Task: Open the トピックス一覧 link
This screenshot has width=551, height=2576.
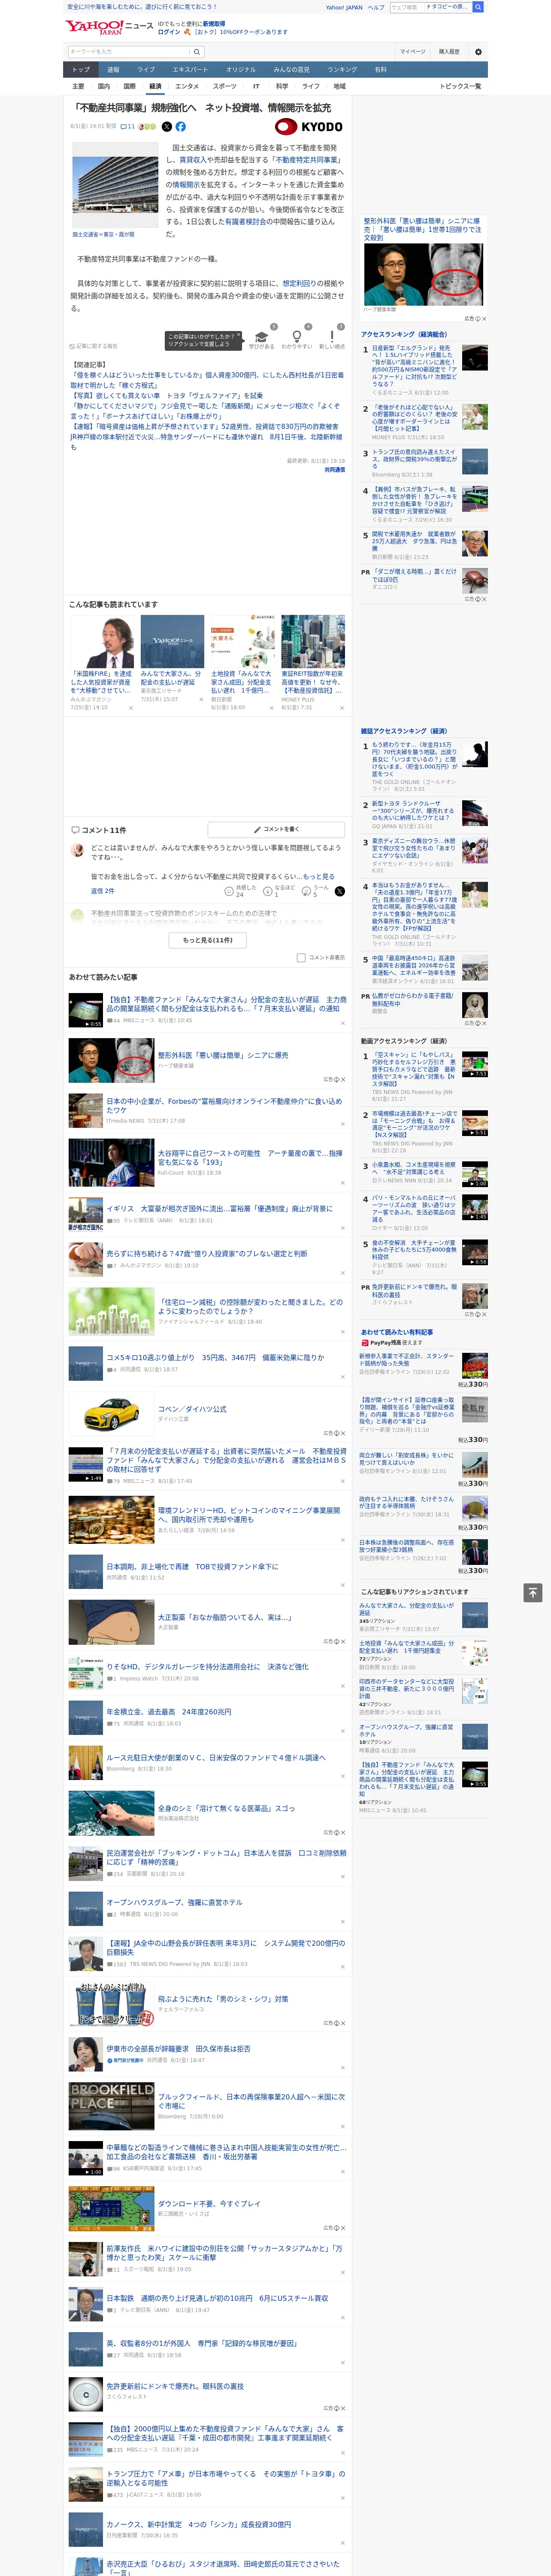Action: pos(461,86)
